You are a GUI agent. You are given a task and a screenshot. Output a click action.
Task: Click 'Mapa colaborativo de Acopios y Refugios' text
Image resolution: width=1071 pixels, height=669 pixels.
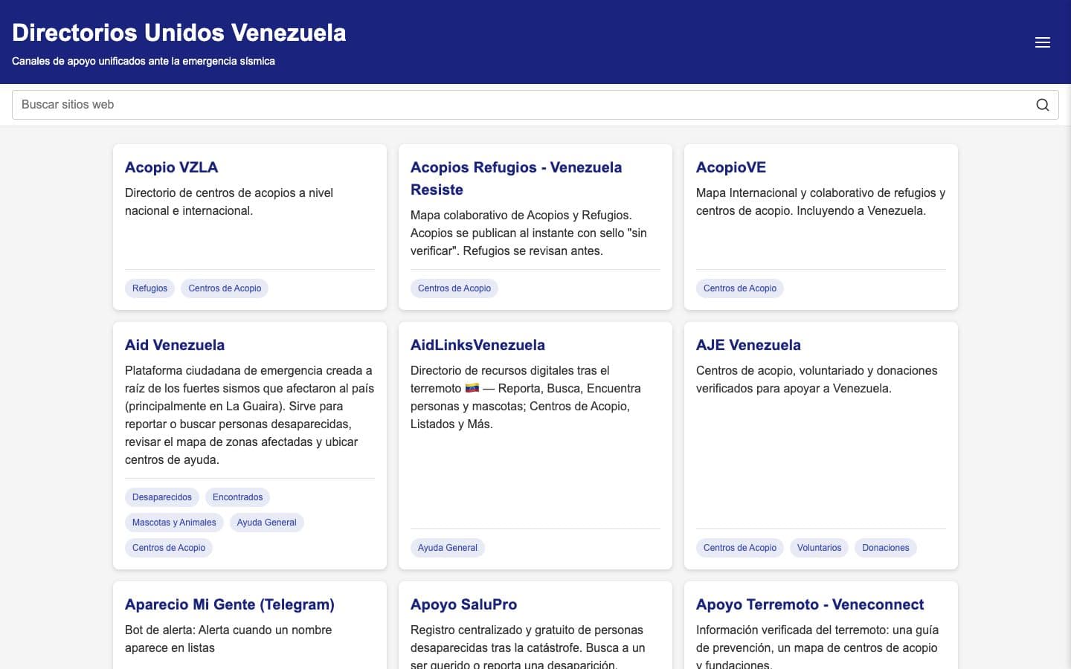coord(529,233)
